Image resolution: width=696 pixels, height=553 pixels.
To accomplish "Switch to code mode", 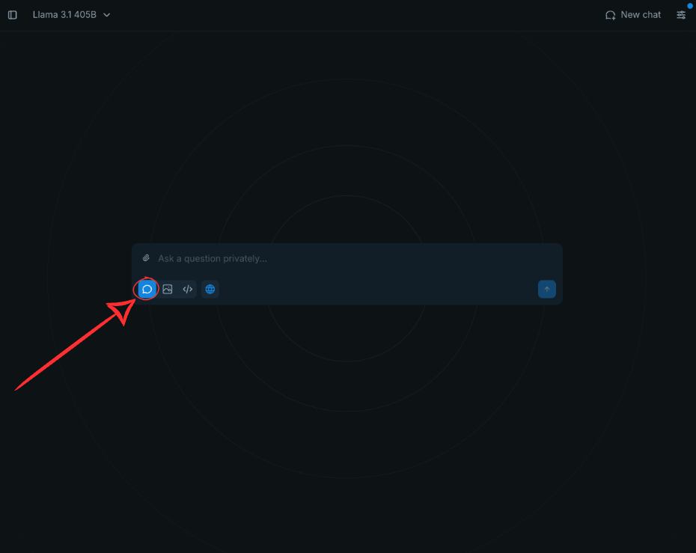I will point(188,289).
